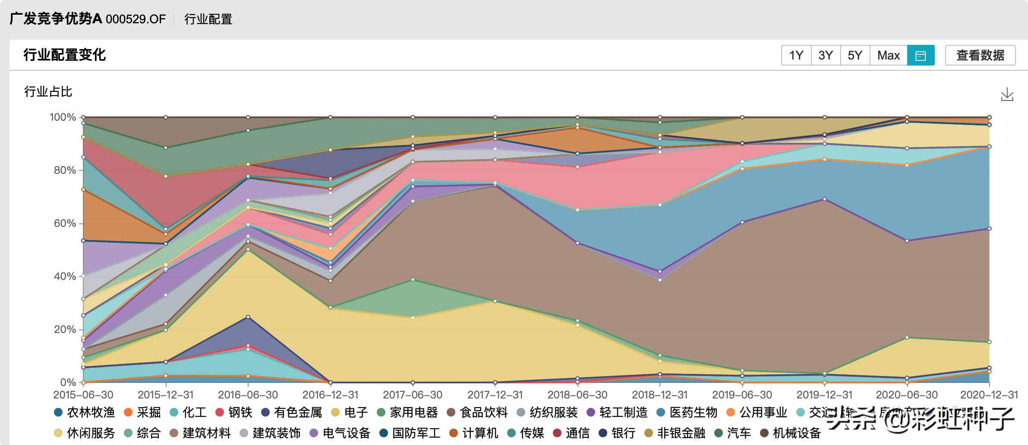Click the download chart icon
The image size is (1028, 445).
(1007, 94)
